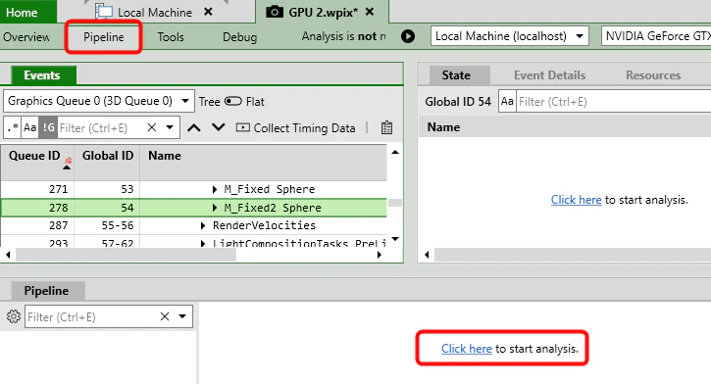Click the Events horizontal scrollbar thumb
This screenshot has width=711, height=384.
pyautogui.click(x=127, y=255)
